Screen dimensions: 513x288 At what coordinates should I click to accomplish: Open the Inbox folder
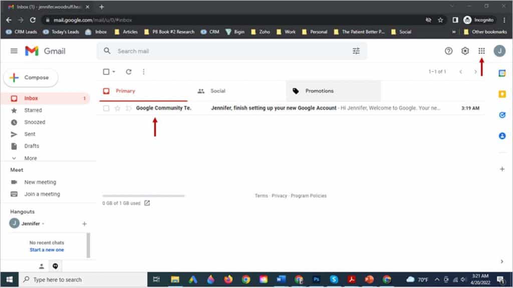tap(45, 98)
